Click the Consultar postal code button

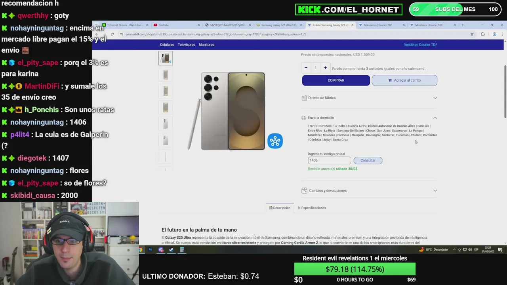click(x=368, y=160)
